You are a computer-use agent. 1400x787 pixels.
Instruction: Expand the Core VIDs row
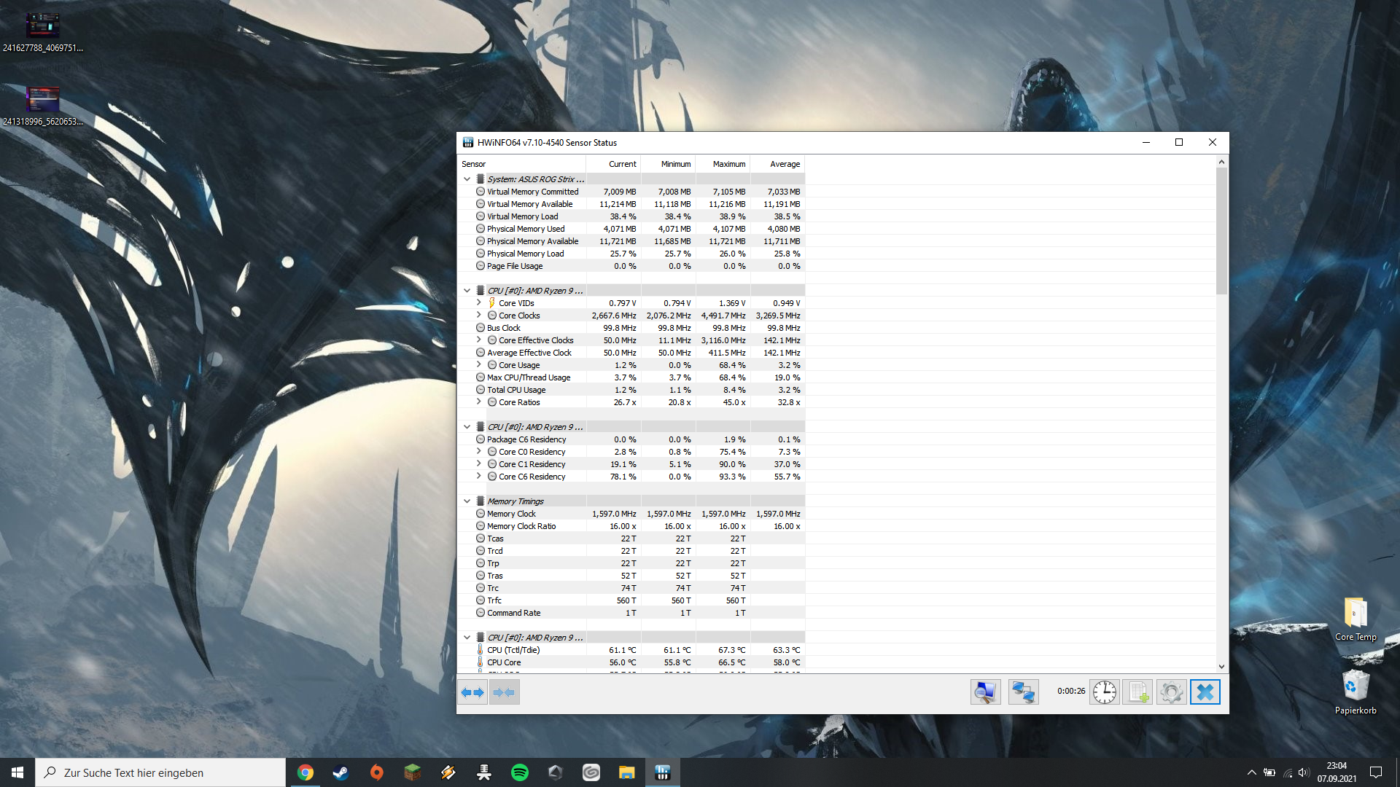pos(479,303)
